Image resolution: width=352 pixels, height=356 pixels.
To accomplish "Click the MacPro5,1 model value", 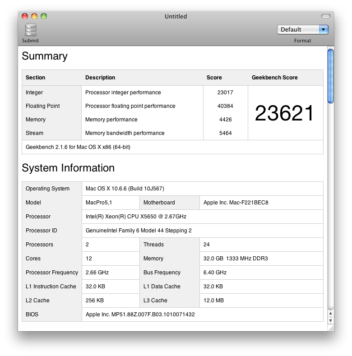I will [99, 203].
